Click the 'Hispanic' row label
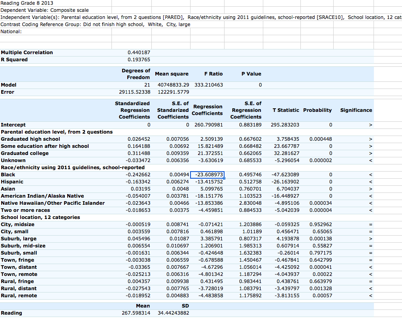 tap(12, 182)
